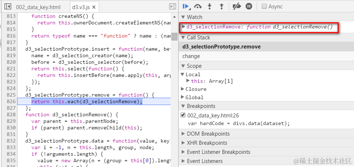The height and width of the screenshot is (167, 354).
Task: Expand Event Listener Breakpoints section
Action: (x=183, y=152)
